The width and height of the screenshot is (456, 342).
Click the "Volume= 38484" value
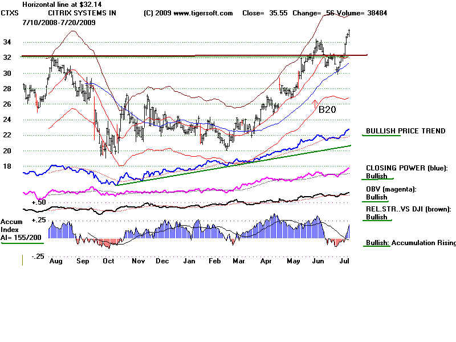361,13
